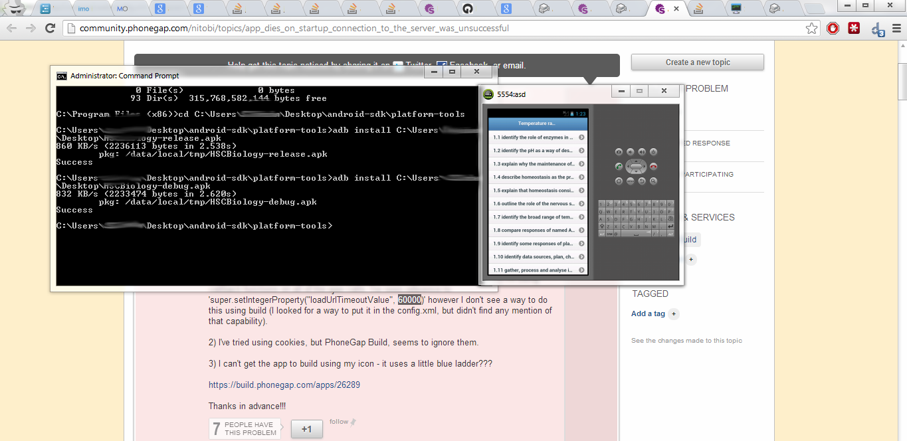Image resolution: width=907 pixels, height=441 pixels.
Task: Click the browser reload icon
Action: (50, 29)
